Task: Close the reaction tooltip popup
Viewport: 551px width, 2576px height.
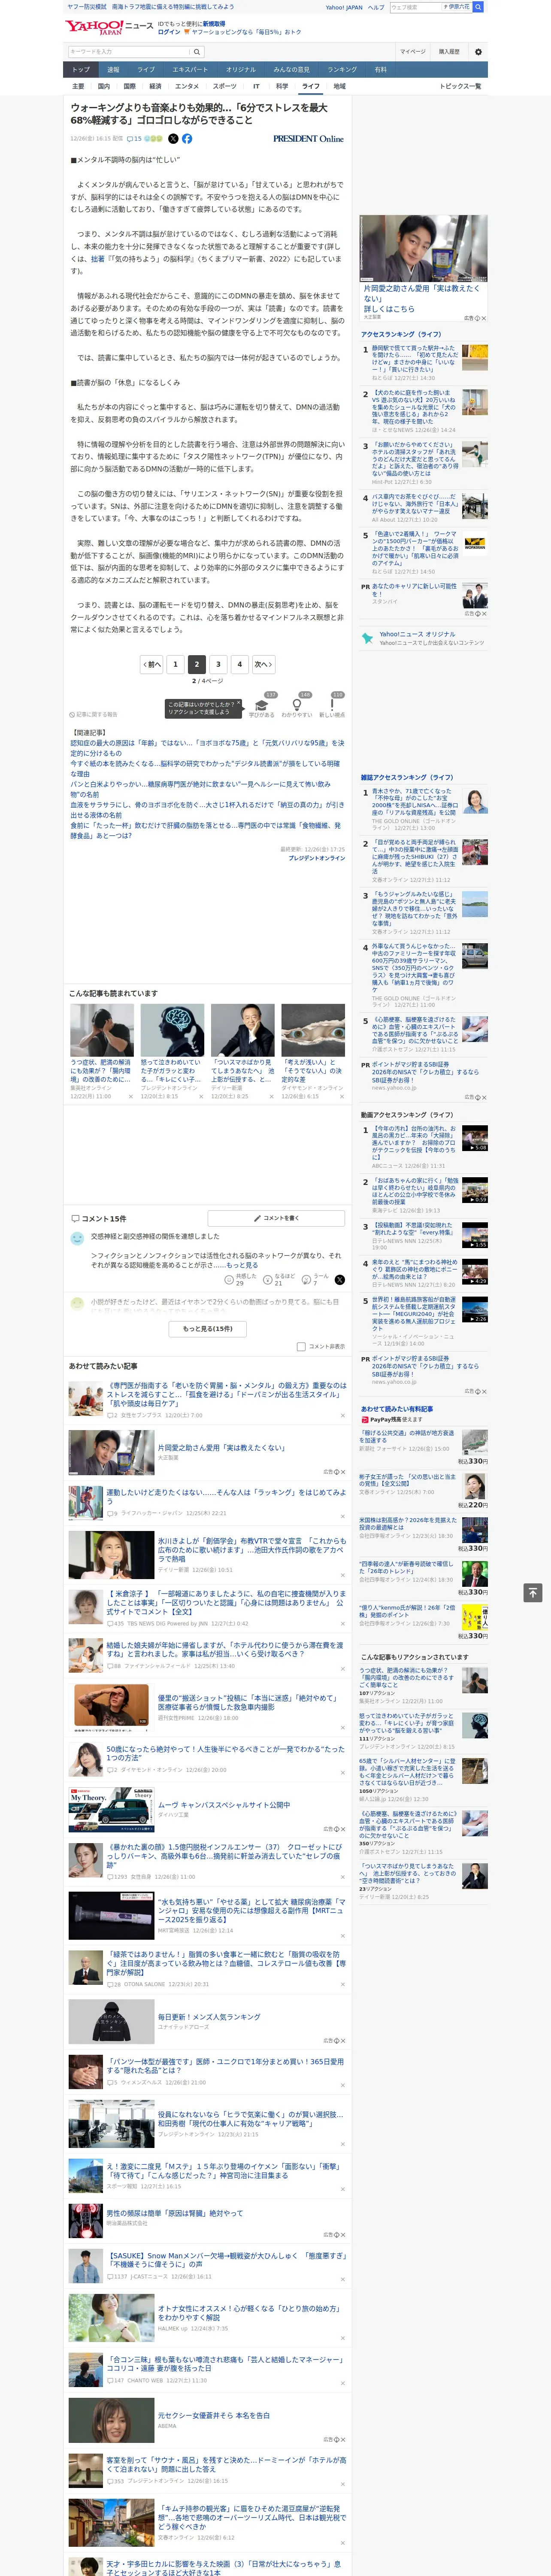Action: [238, 703]
